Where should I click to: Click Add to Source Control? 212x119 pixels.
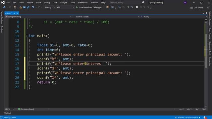click(188, 118)
